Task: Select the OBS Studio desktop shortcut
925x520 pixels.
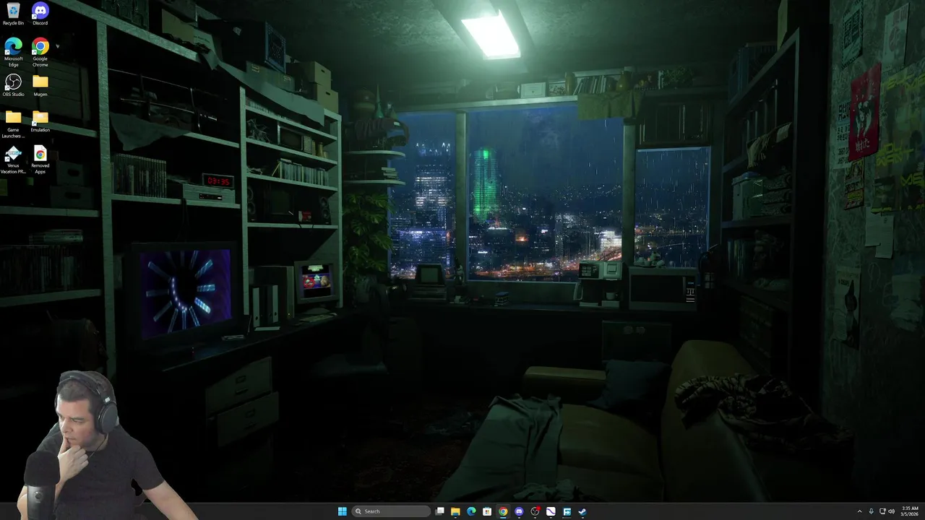Action: coord(13,85)
